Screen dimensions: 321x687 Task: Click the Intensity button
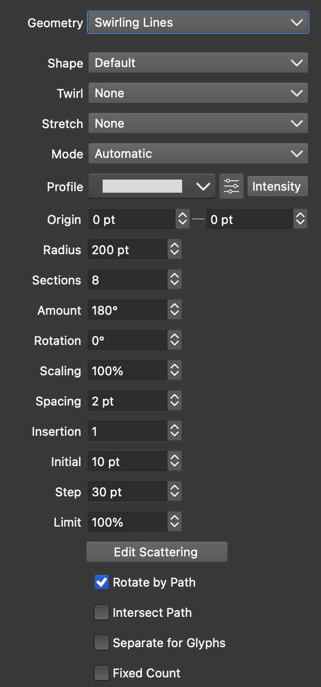click(277, 187)
